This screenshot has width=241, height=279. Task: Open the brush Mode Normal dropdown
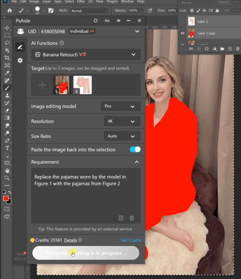[x=89, y=11]
